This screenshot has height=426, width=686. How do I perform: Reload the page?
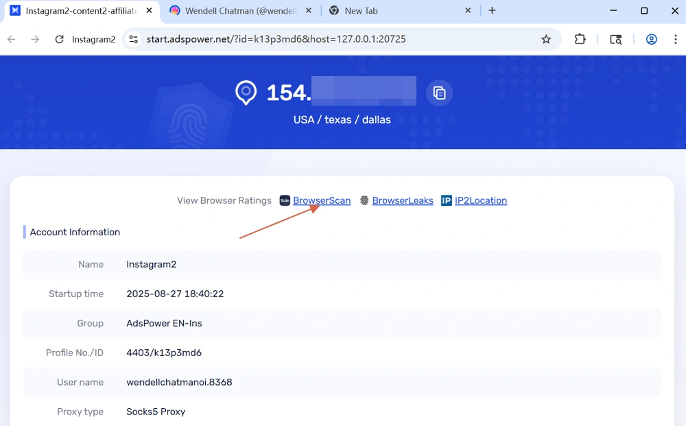pos(59,39)
